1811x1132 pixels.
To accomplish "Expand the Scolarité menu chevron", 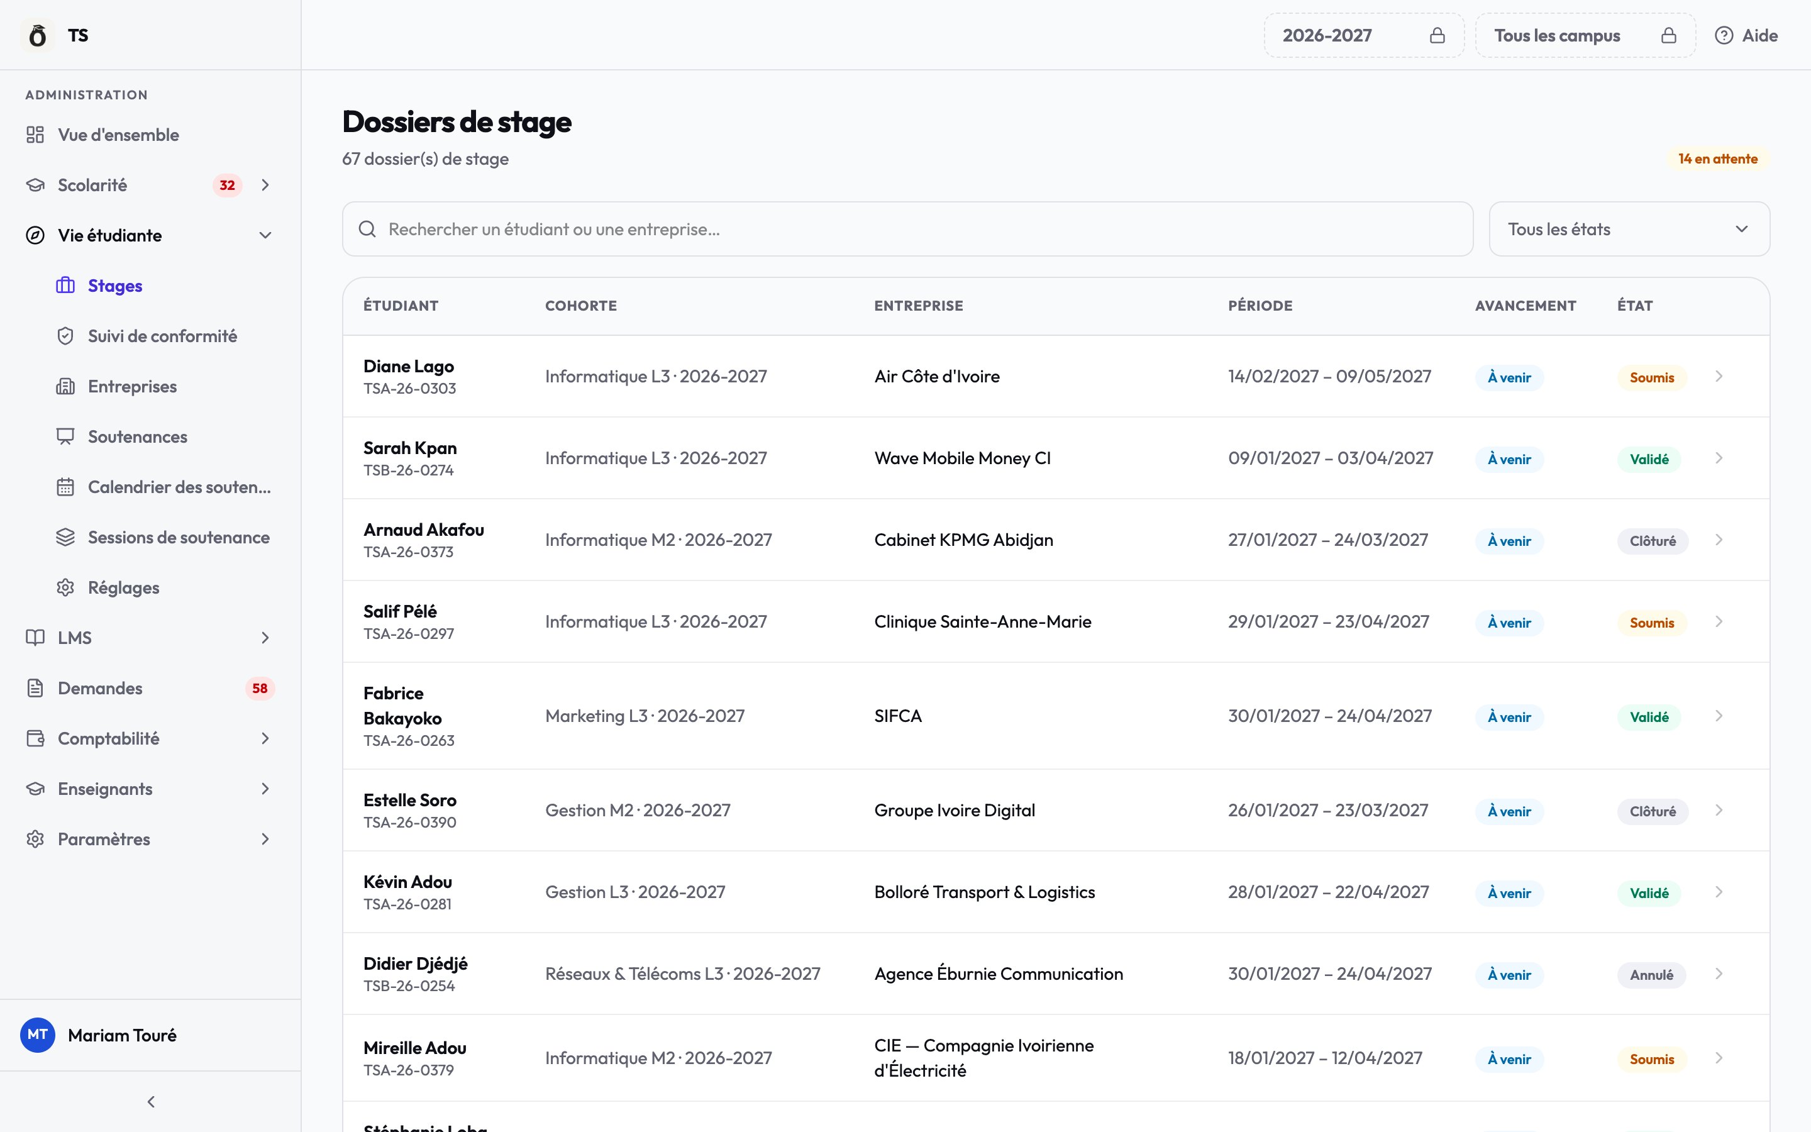I will [x=265, y=185].
